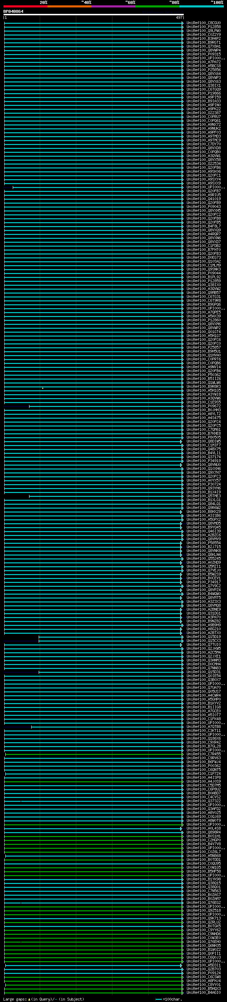Open hit UniRef100_Q9LPW0

point(203,31)
